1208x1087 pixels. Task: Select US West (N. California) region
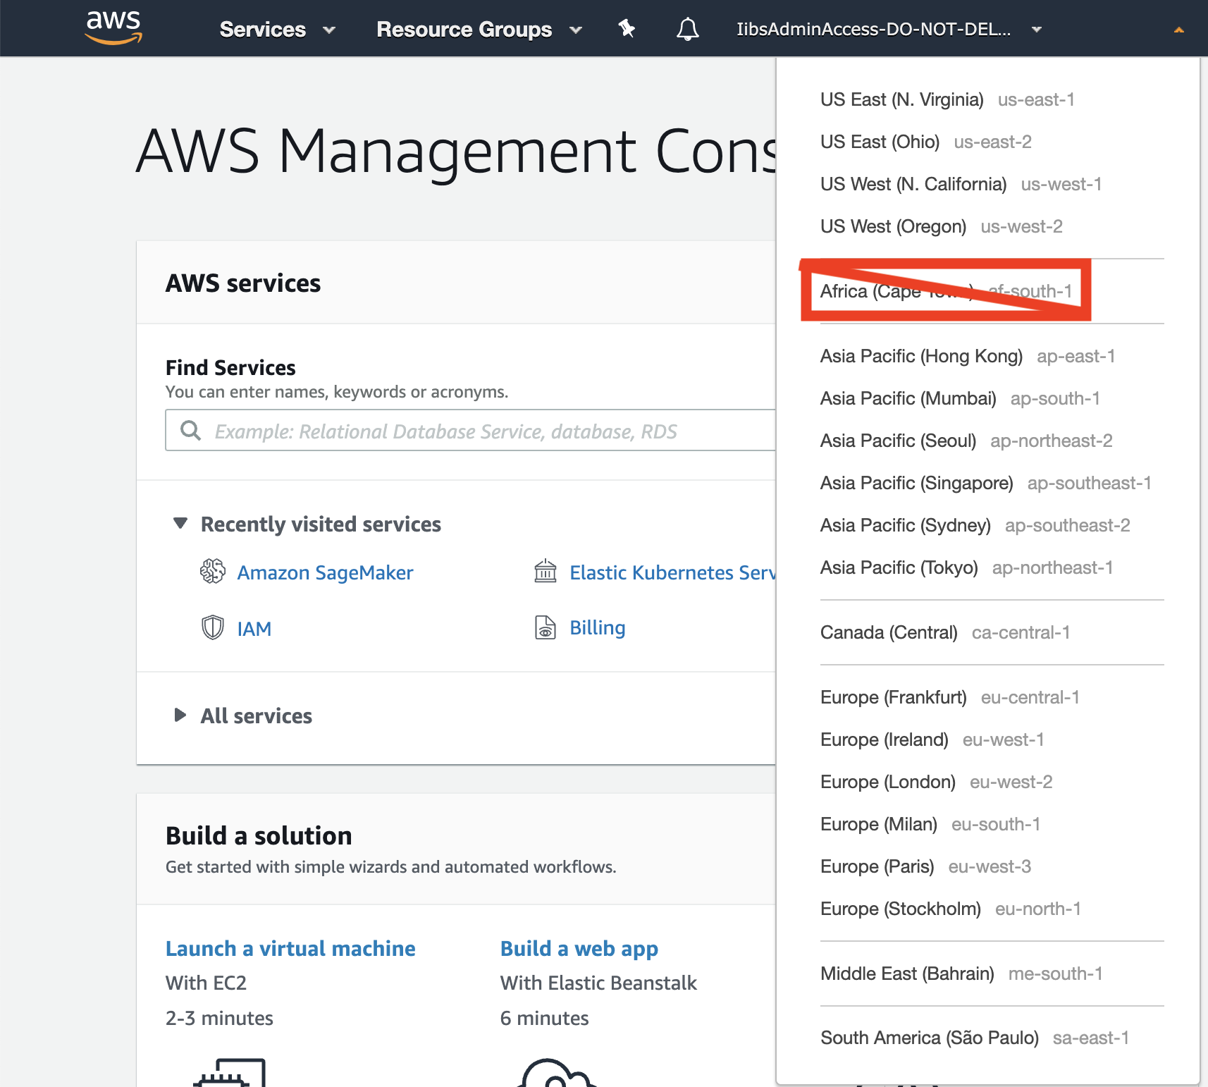[961, 184]
